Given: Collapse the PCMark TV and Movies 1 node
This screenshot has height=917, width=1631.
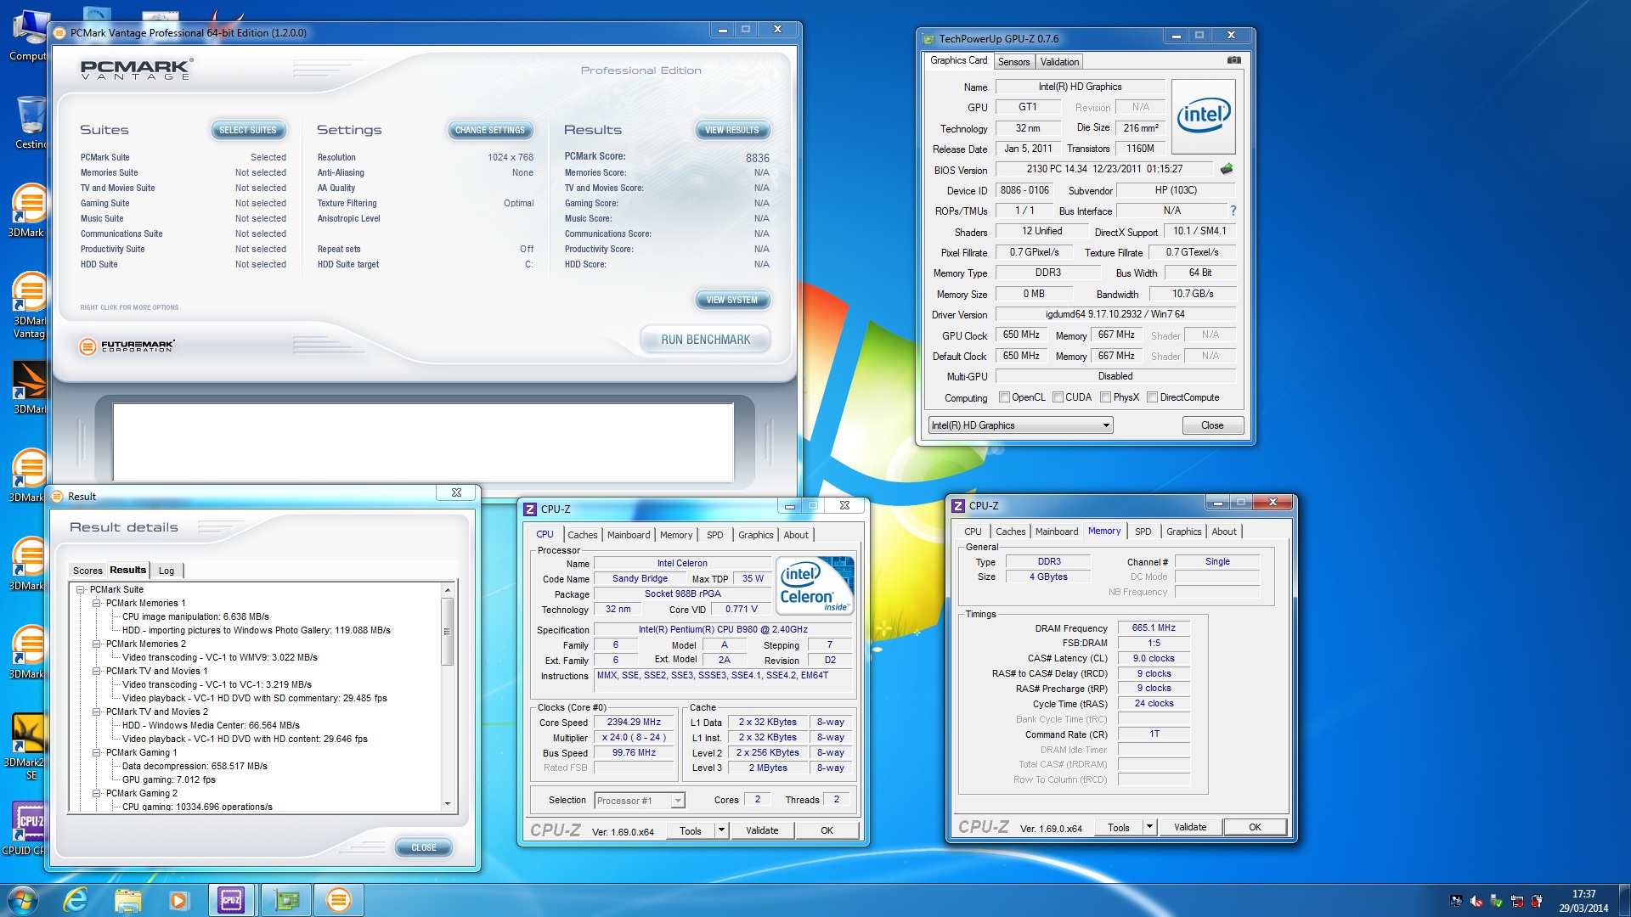Looking at the screenshot, I should coord(97,671).
